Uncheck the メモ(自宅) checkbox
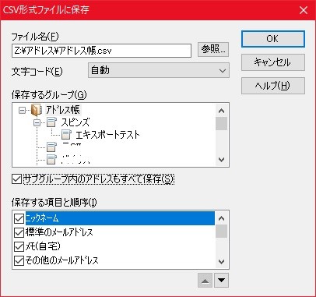 (x=19, y=246)
